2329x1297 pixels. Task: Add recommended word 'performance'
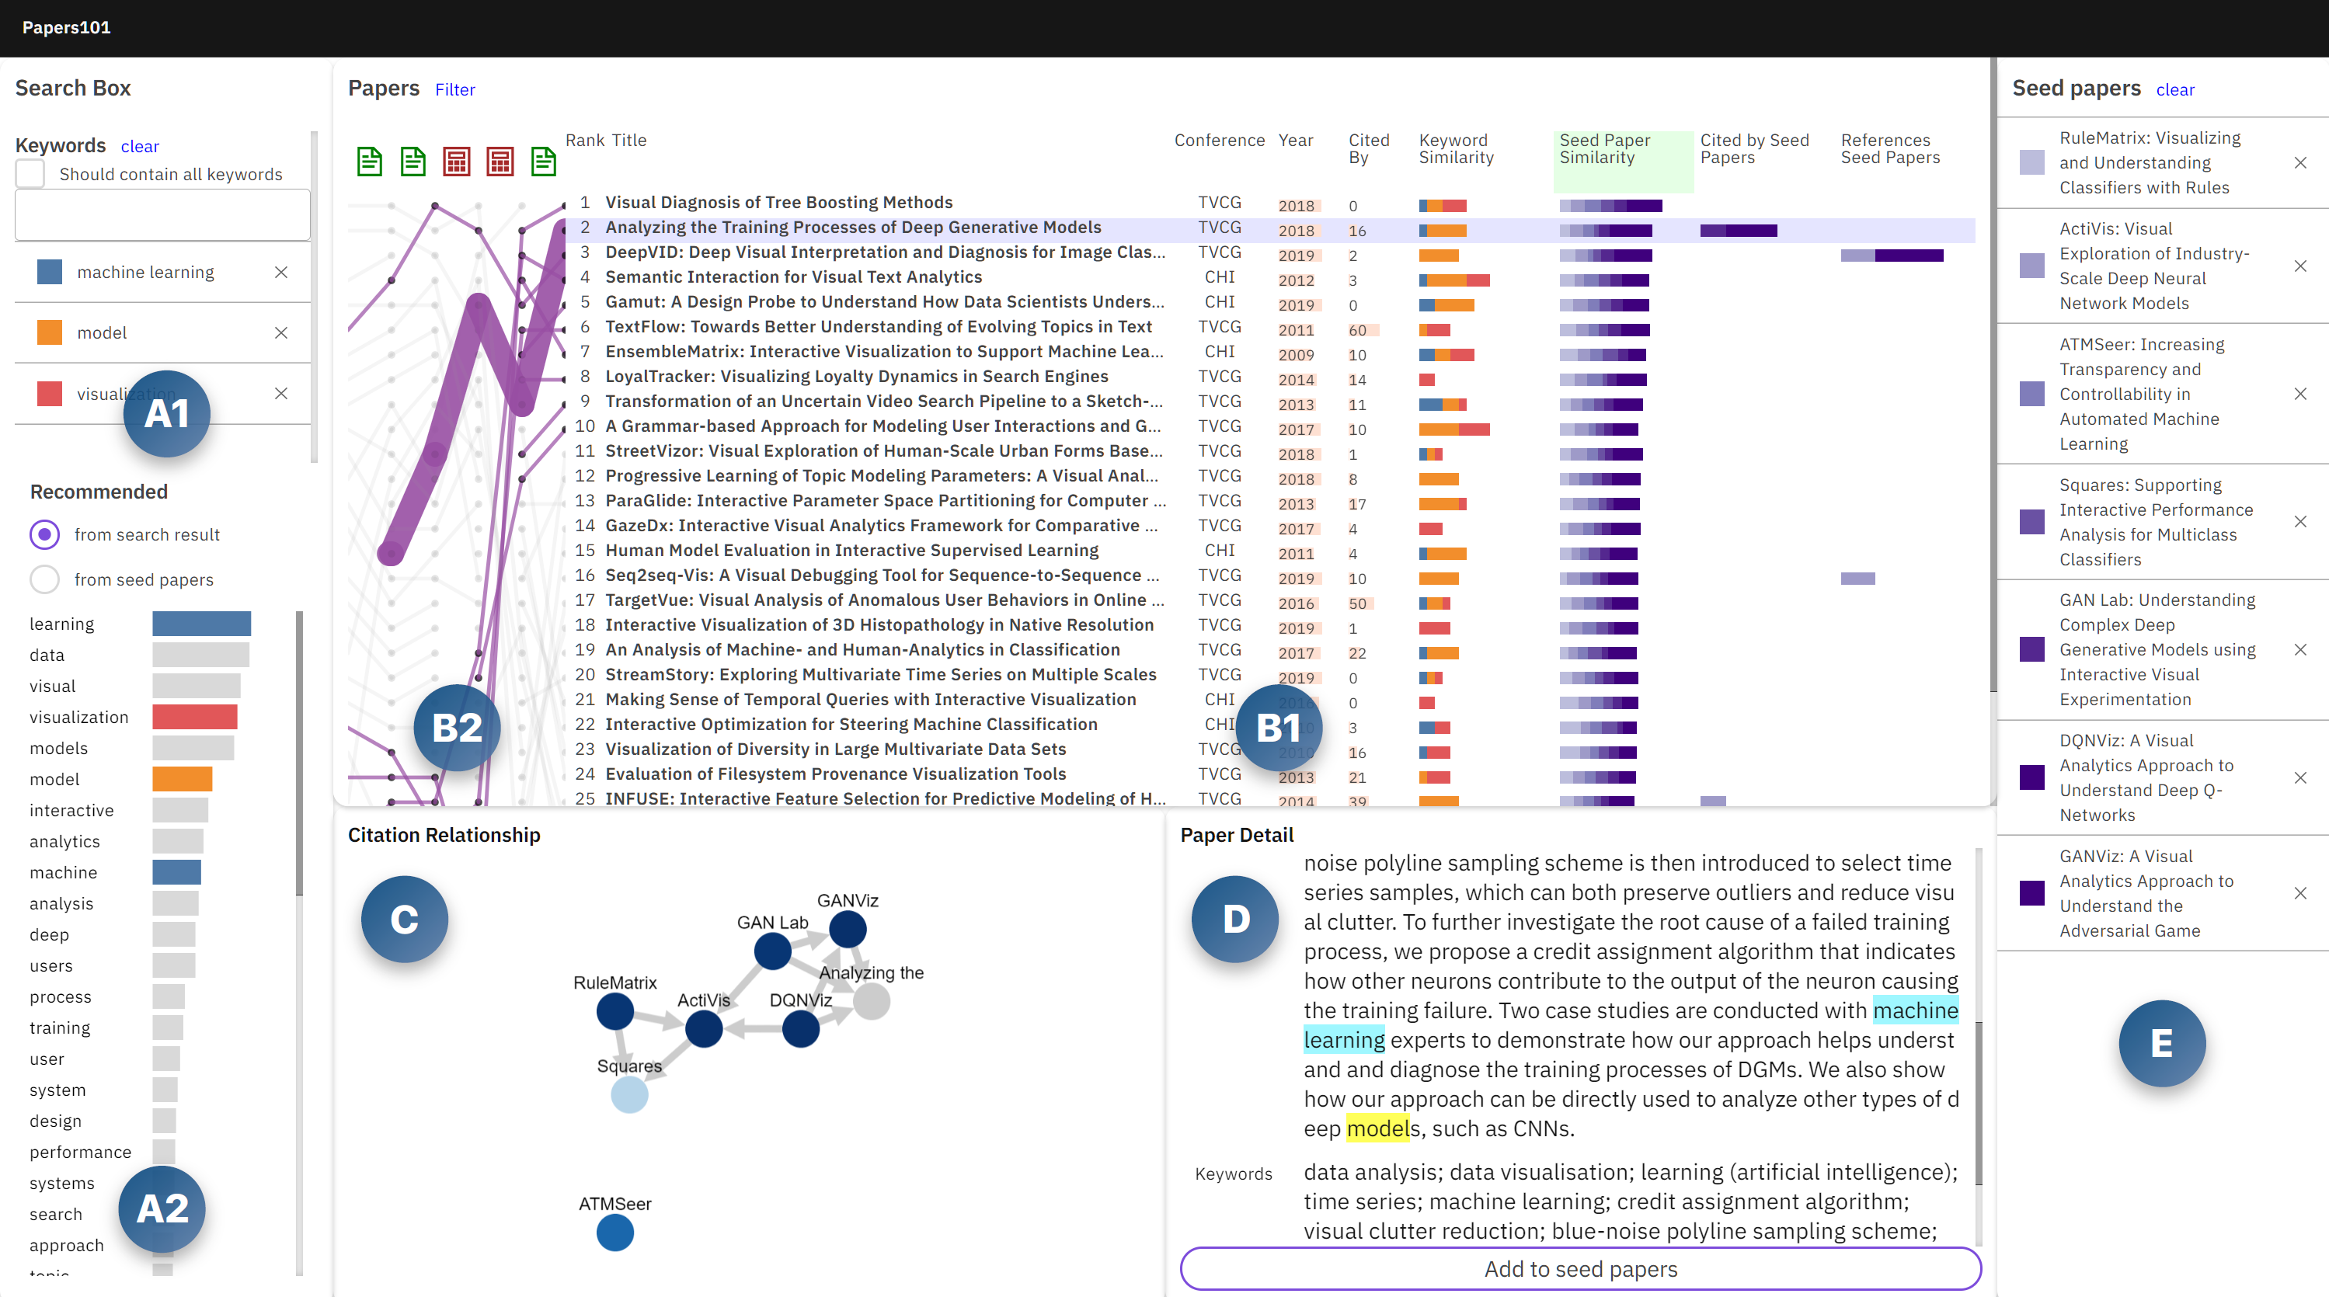[x=81, y=1153]
